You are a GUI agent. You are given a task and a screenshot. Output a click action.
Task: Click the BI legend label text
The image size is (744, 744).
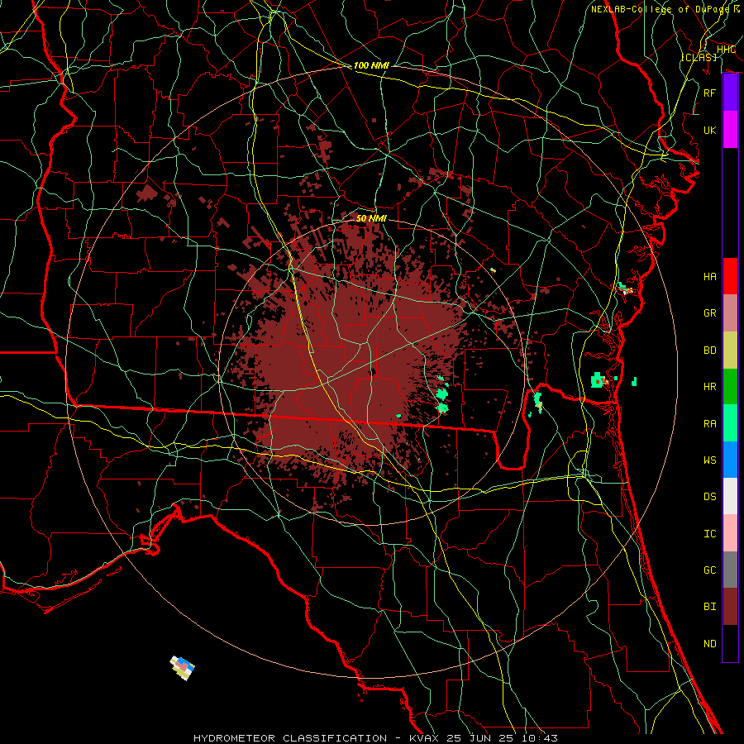click(x=709, y=607)
